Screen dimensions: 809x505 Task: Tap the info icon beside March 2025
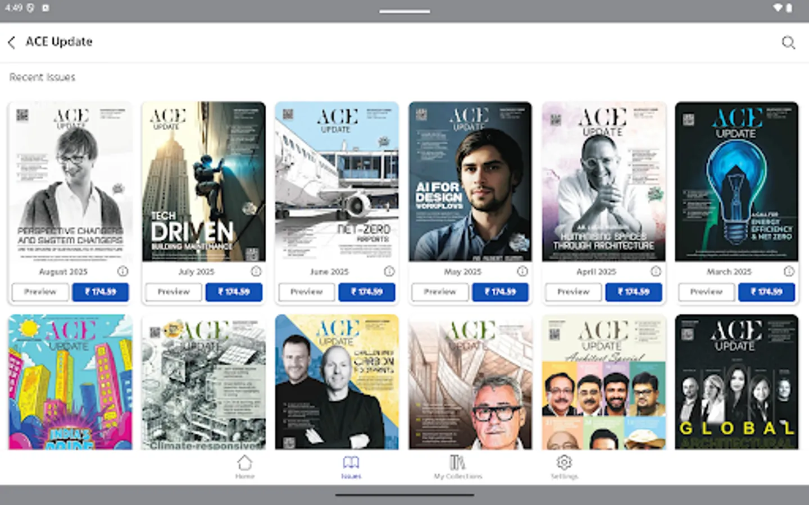point(788,271)
